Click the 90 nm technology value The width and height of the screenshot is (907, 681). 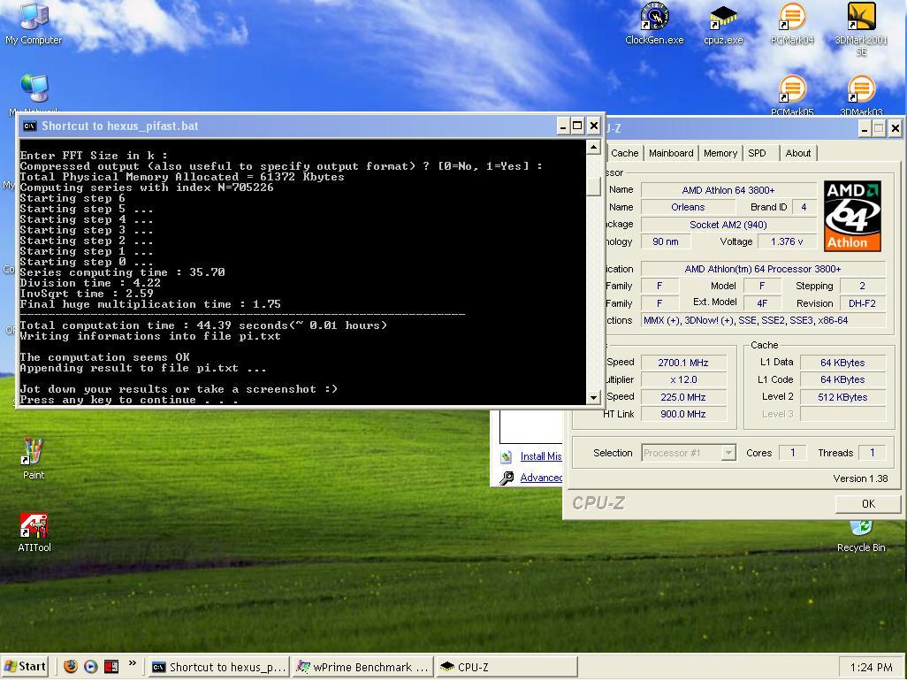tap(665, 241)
